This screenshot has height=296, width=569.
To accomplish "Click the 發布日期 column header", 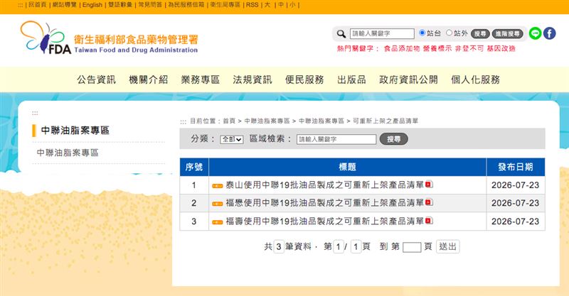I will coord(515,167).
